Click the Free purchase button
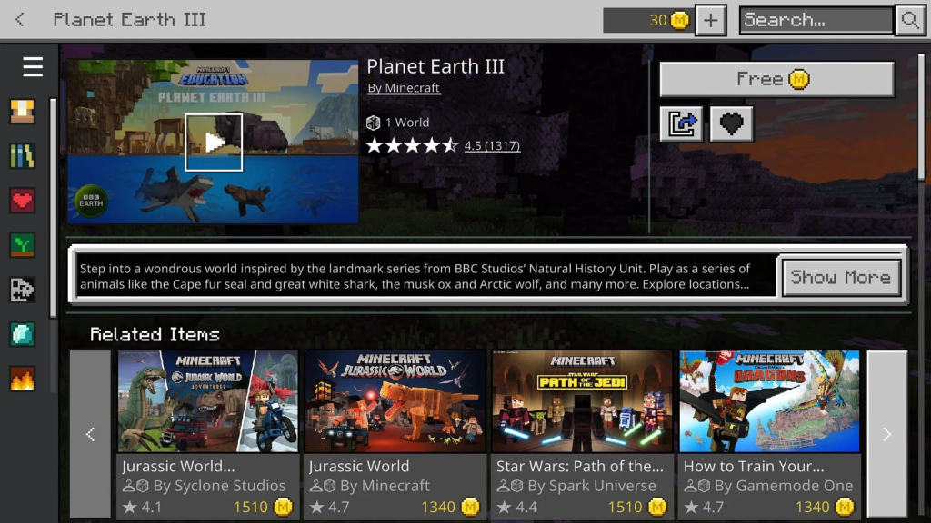Image resolution: width=931 pixels, height=523 pixels. (776, 79)
